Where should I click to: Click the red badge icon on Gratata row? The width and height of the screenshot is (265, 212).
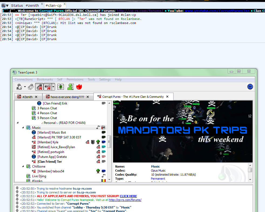(104, 157)
